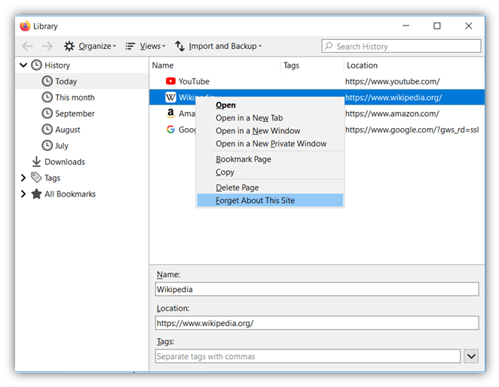
Task: Click the All Bookmarks star icon
Action: [36, 193]
